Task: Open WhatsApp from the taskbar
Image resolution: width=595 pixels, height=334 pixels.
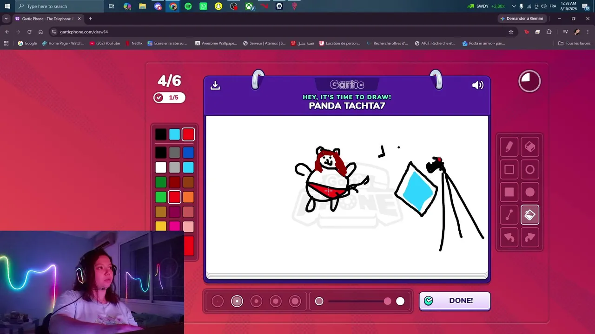Action: (x=203, y=6)
